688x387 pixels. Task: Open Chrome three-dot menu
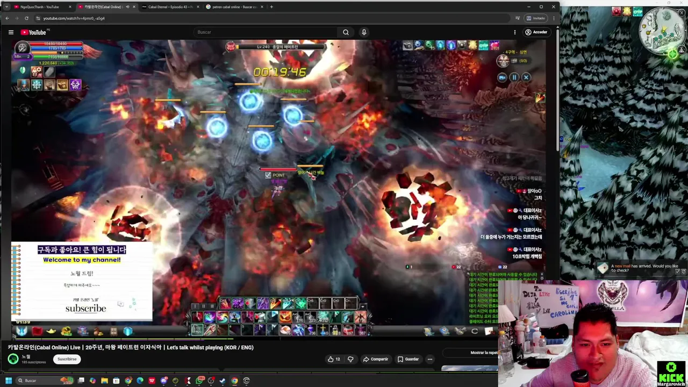[554, 18]
